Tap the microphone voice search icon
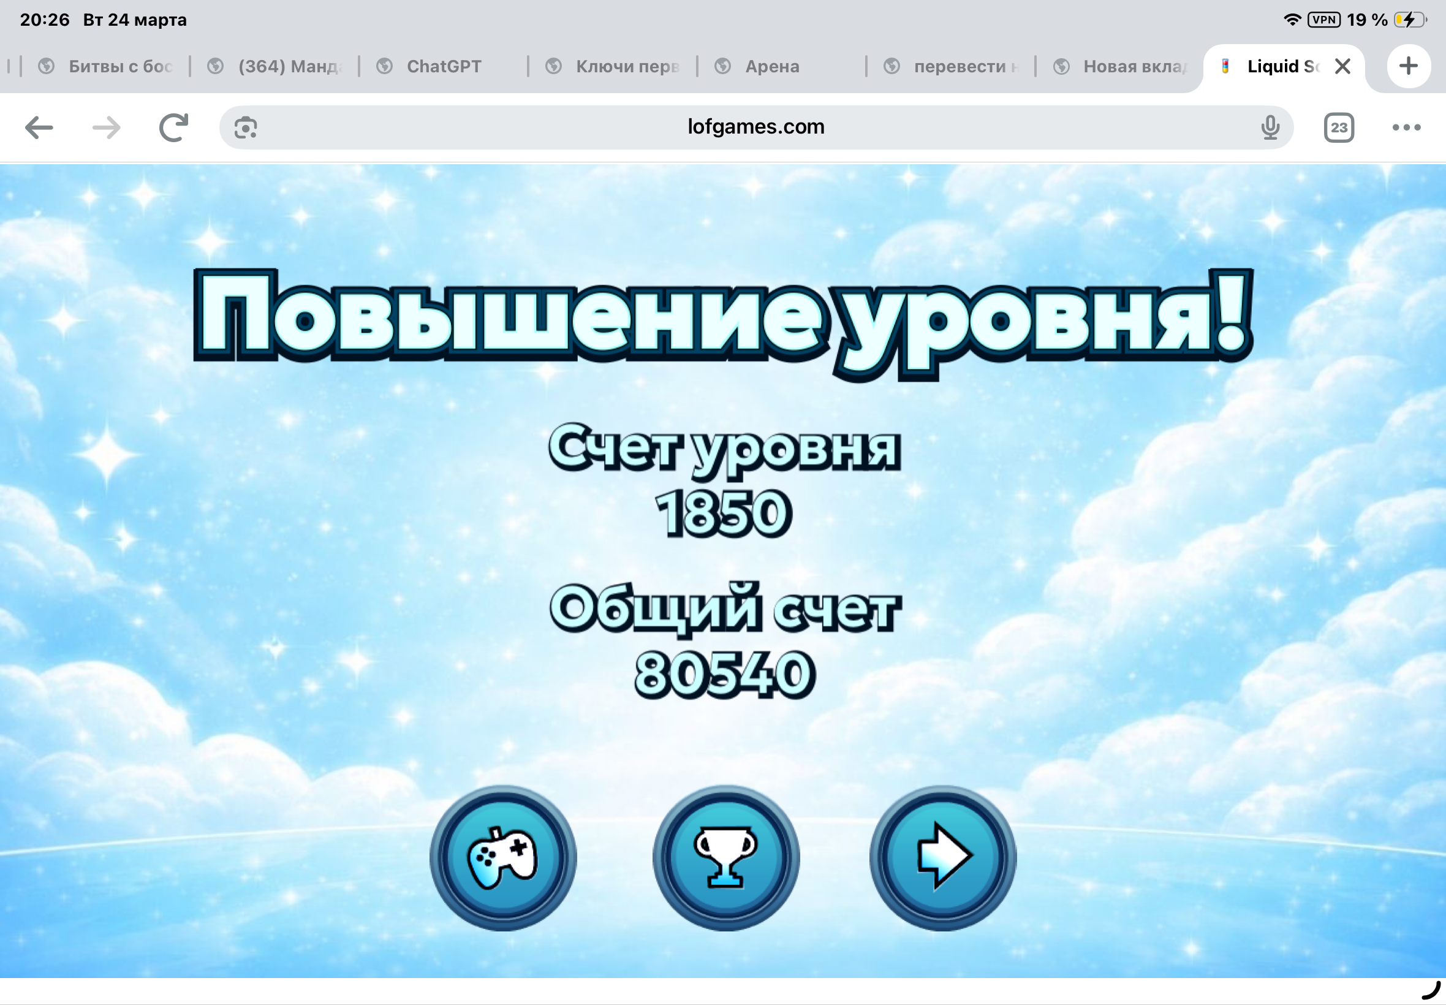Viewport: 1446px width, 1005px height. 1270,128
